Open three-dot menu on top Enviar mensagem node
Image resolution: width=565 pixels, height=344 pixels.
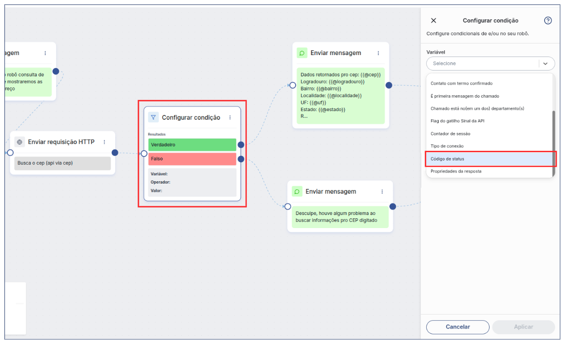(378, 53)
